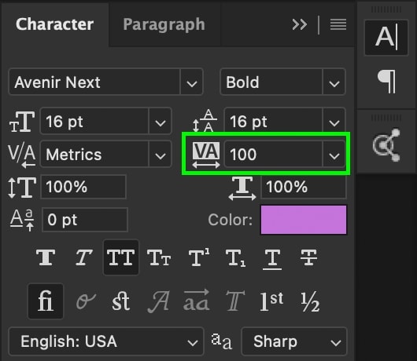Screen dimensions: 417x361
Task: Click the font size TT icon
Action: coord(22,122)
